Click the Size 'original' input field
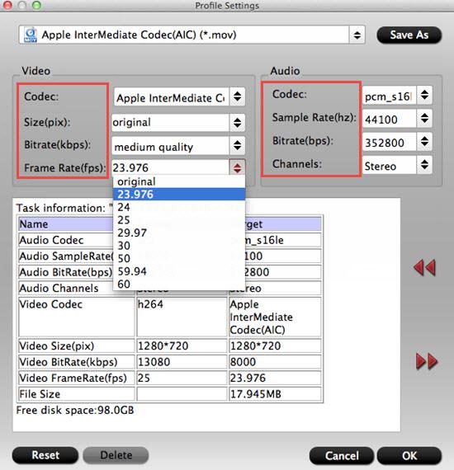 [x=170, y=123]
